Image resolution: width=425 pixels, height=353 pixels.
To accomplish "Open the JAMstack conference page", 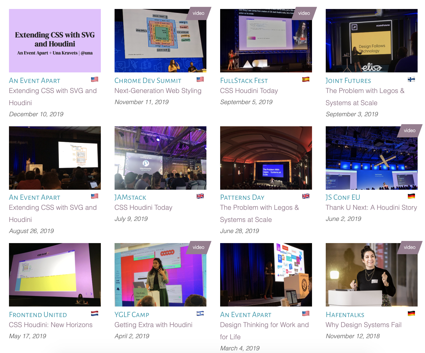I will pyautogui.click(x=130, y=197).
